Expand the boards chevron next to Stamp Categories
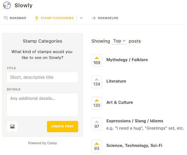The width and height of the screenshot is (187, 155). coord(81,18)
